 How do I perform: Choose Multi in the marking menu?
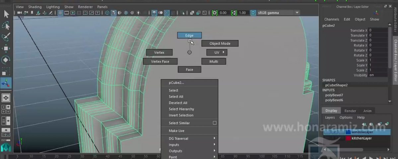tap(214, 61)
